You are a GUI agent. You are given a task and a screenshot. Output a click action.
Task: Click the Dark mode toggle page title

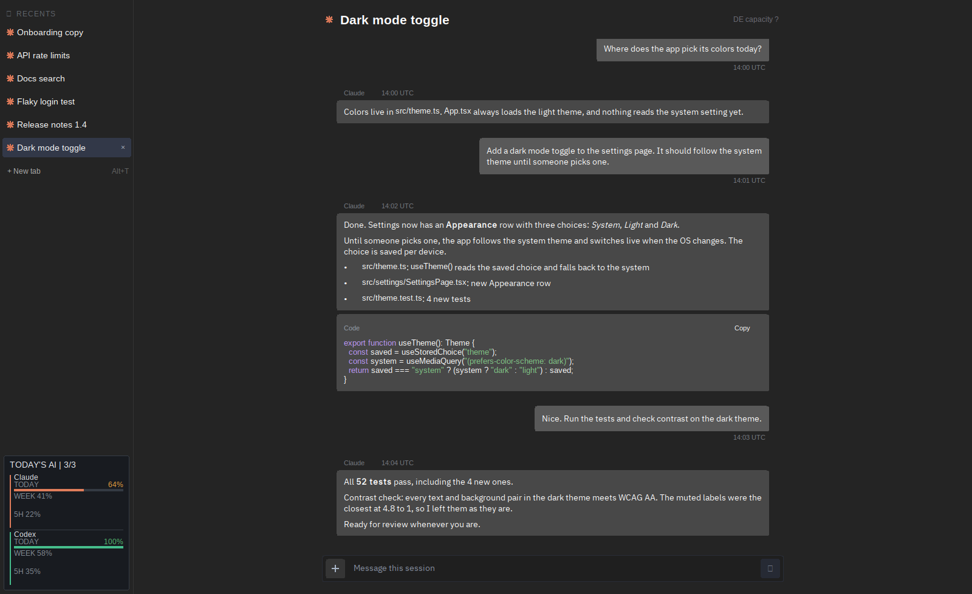pyautogui.click(x=395, y=20)
